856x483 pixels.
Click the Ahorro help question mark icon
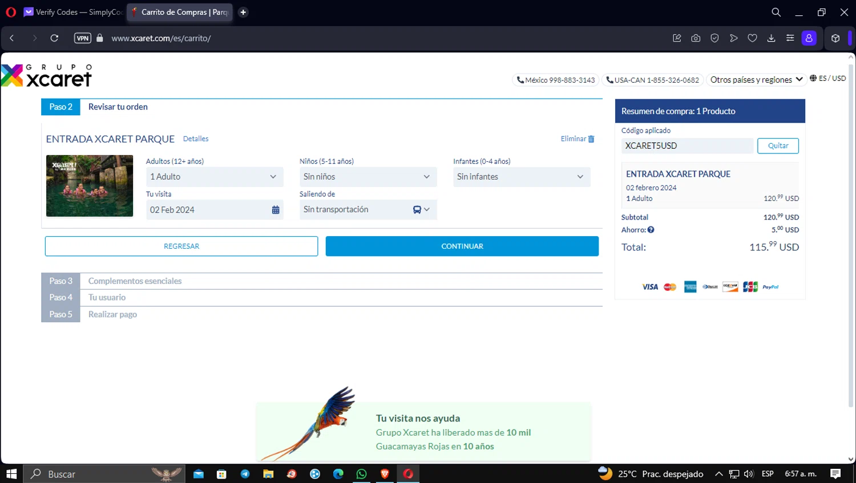[651, 230]
